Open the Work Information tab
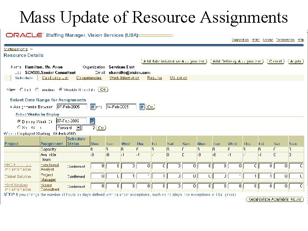308x231 pixels. 124,78
